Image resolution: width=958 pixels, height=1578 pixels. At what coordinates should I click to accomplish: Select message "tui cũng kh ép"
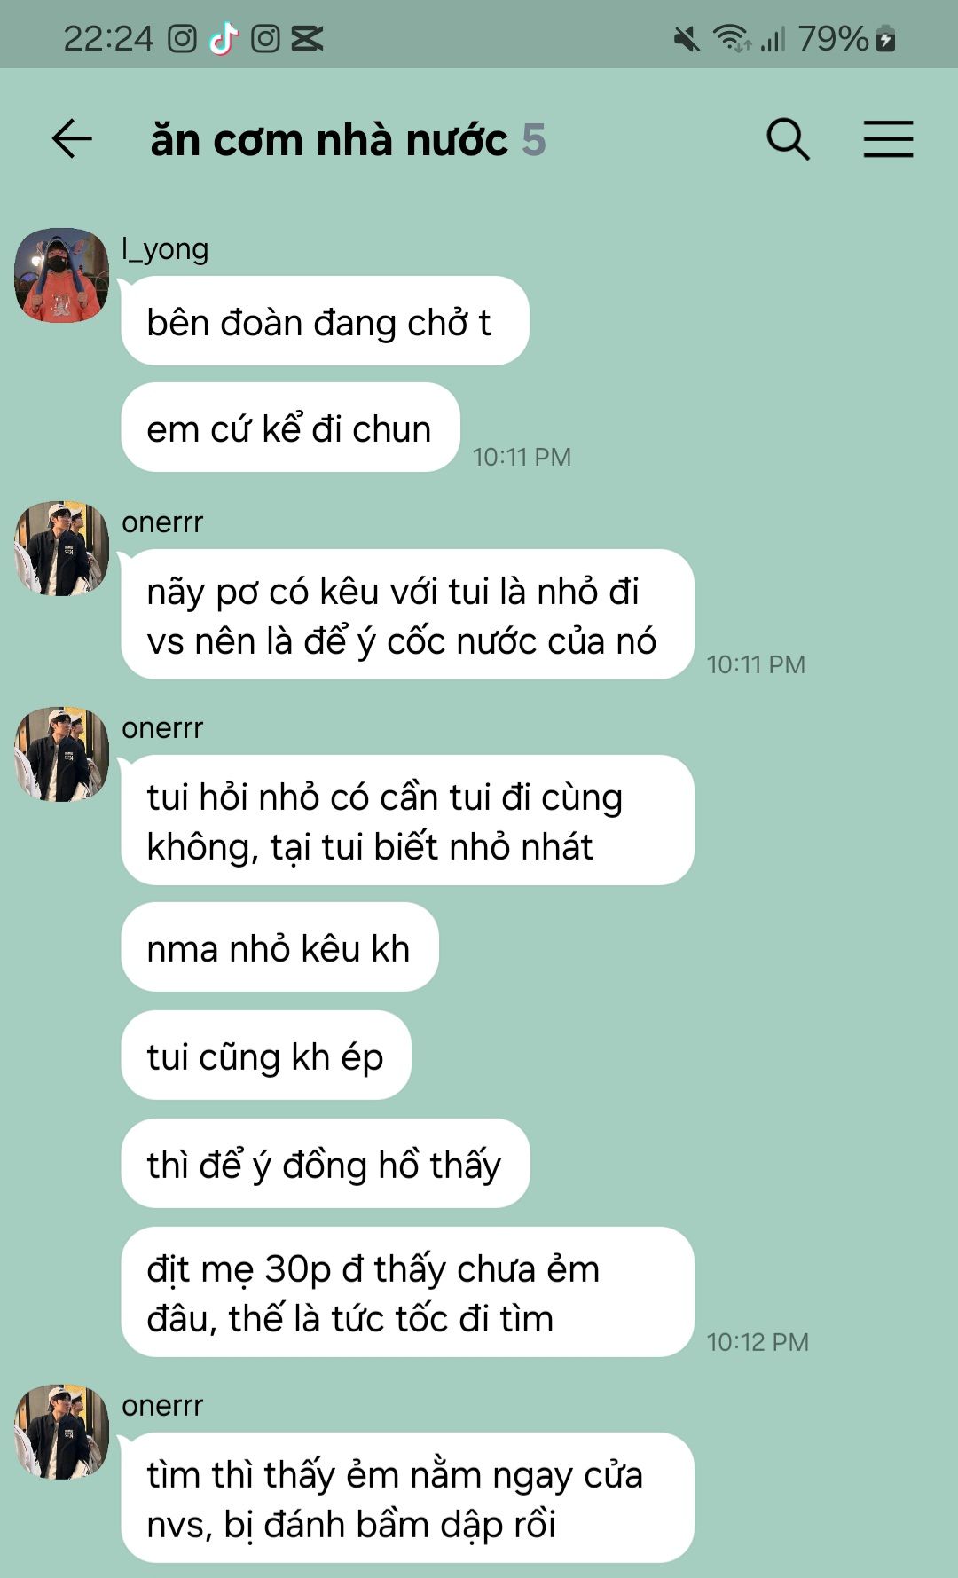pyautogui.click(x=266, y=1056)
